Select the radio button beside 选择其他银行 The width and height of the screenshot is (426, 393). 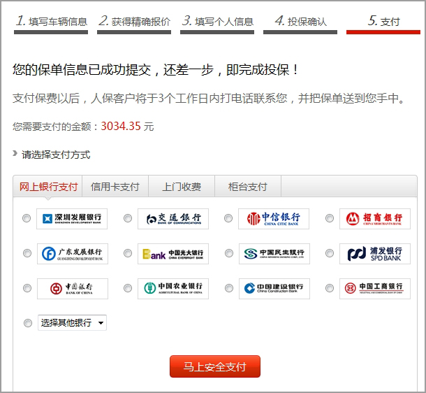27,323
